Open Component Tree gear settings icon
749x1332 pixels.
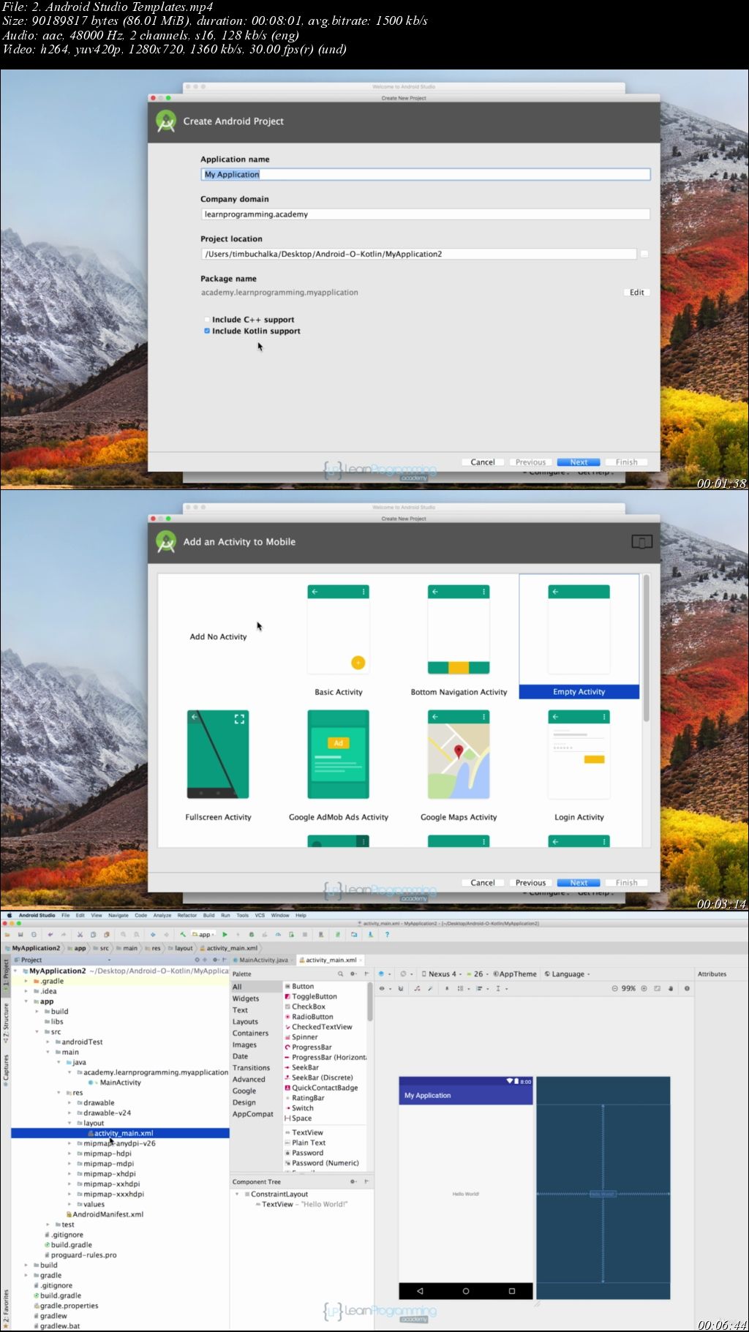pos(353,1181)
